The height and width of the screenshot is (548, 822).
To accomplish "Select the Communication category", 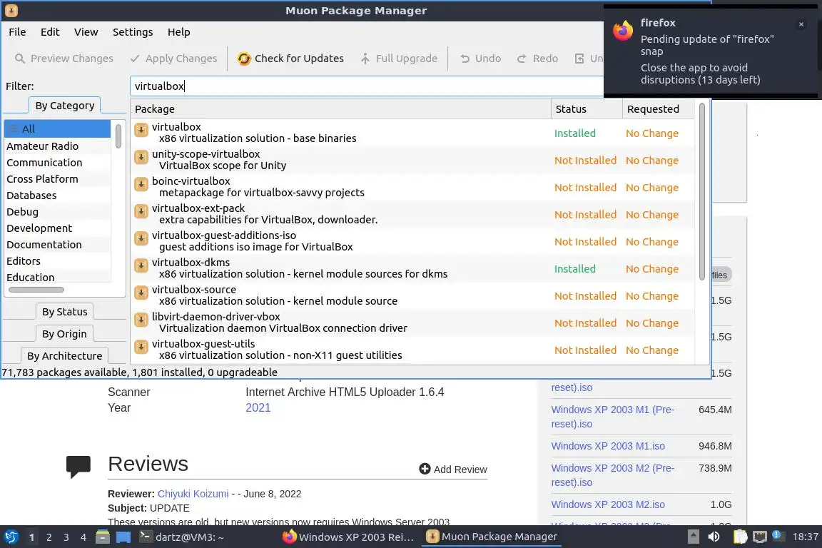I will (57, 163).
